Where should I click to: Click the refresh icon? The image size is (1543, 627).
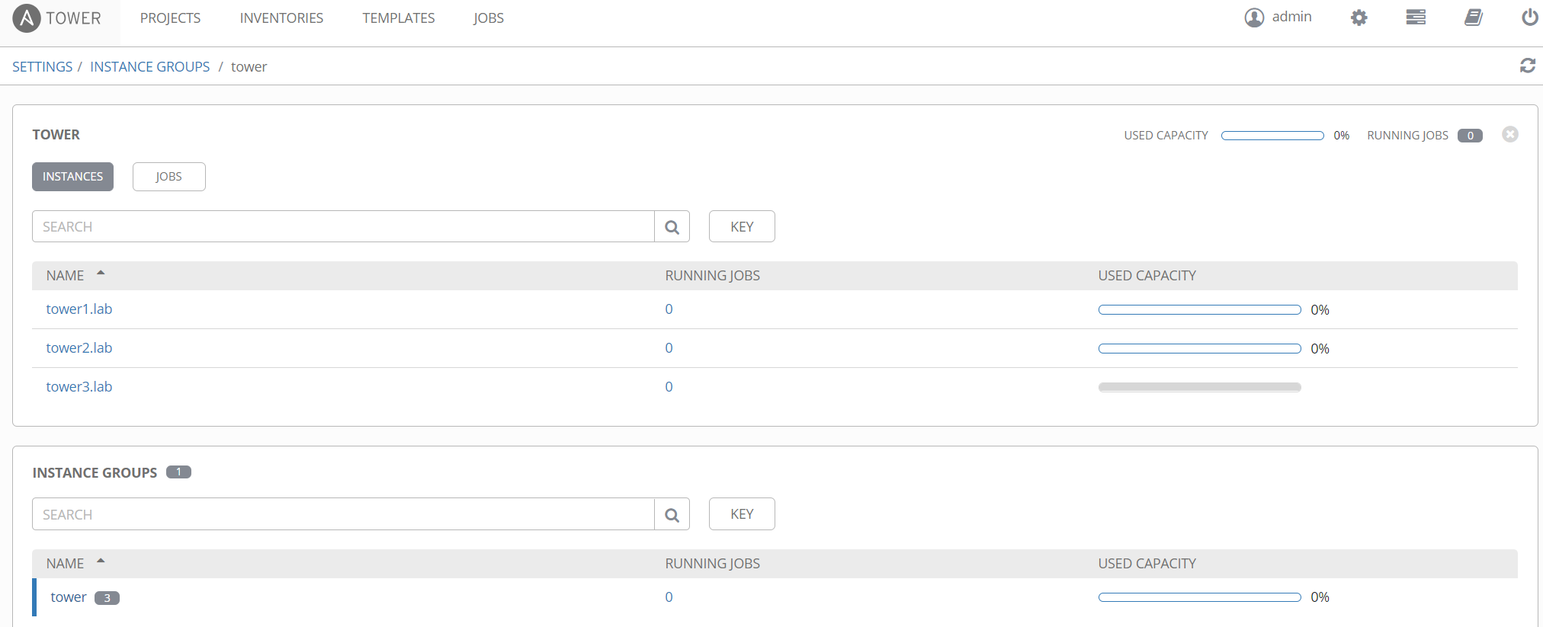point(1528,66)
